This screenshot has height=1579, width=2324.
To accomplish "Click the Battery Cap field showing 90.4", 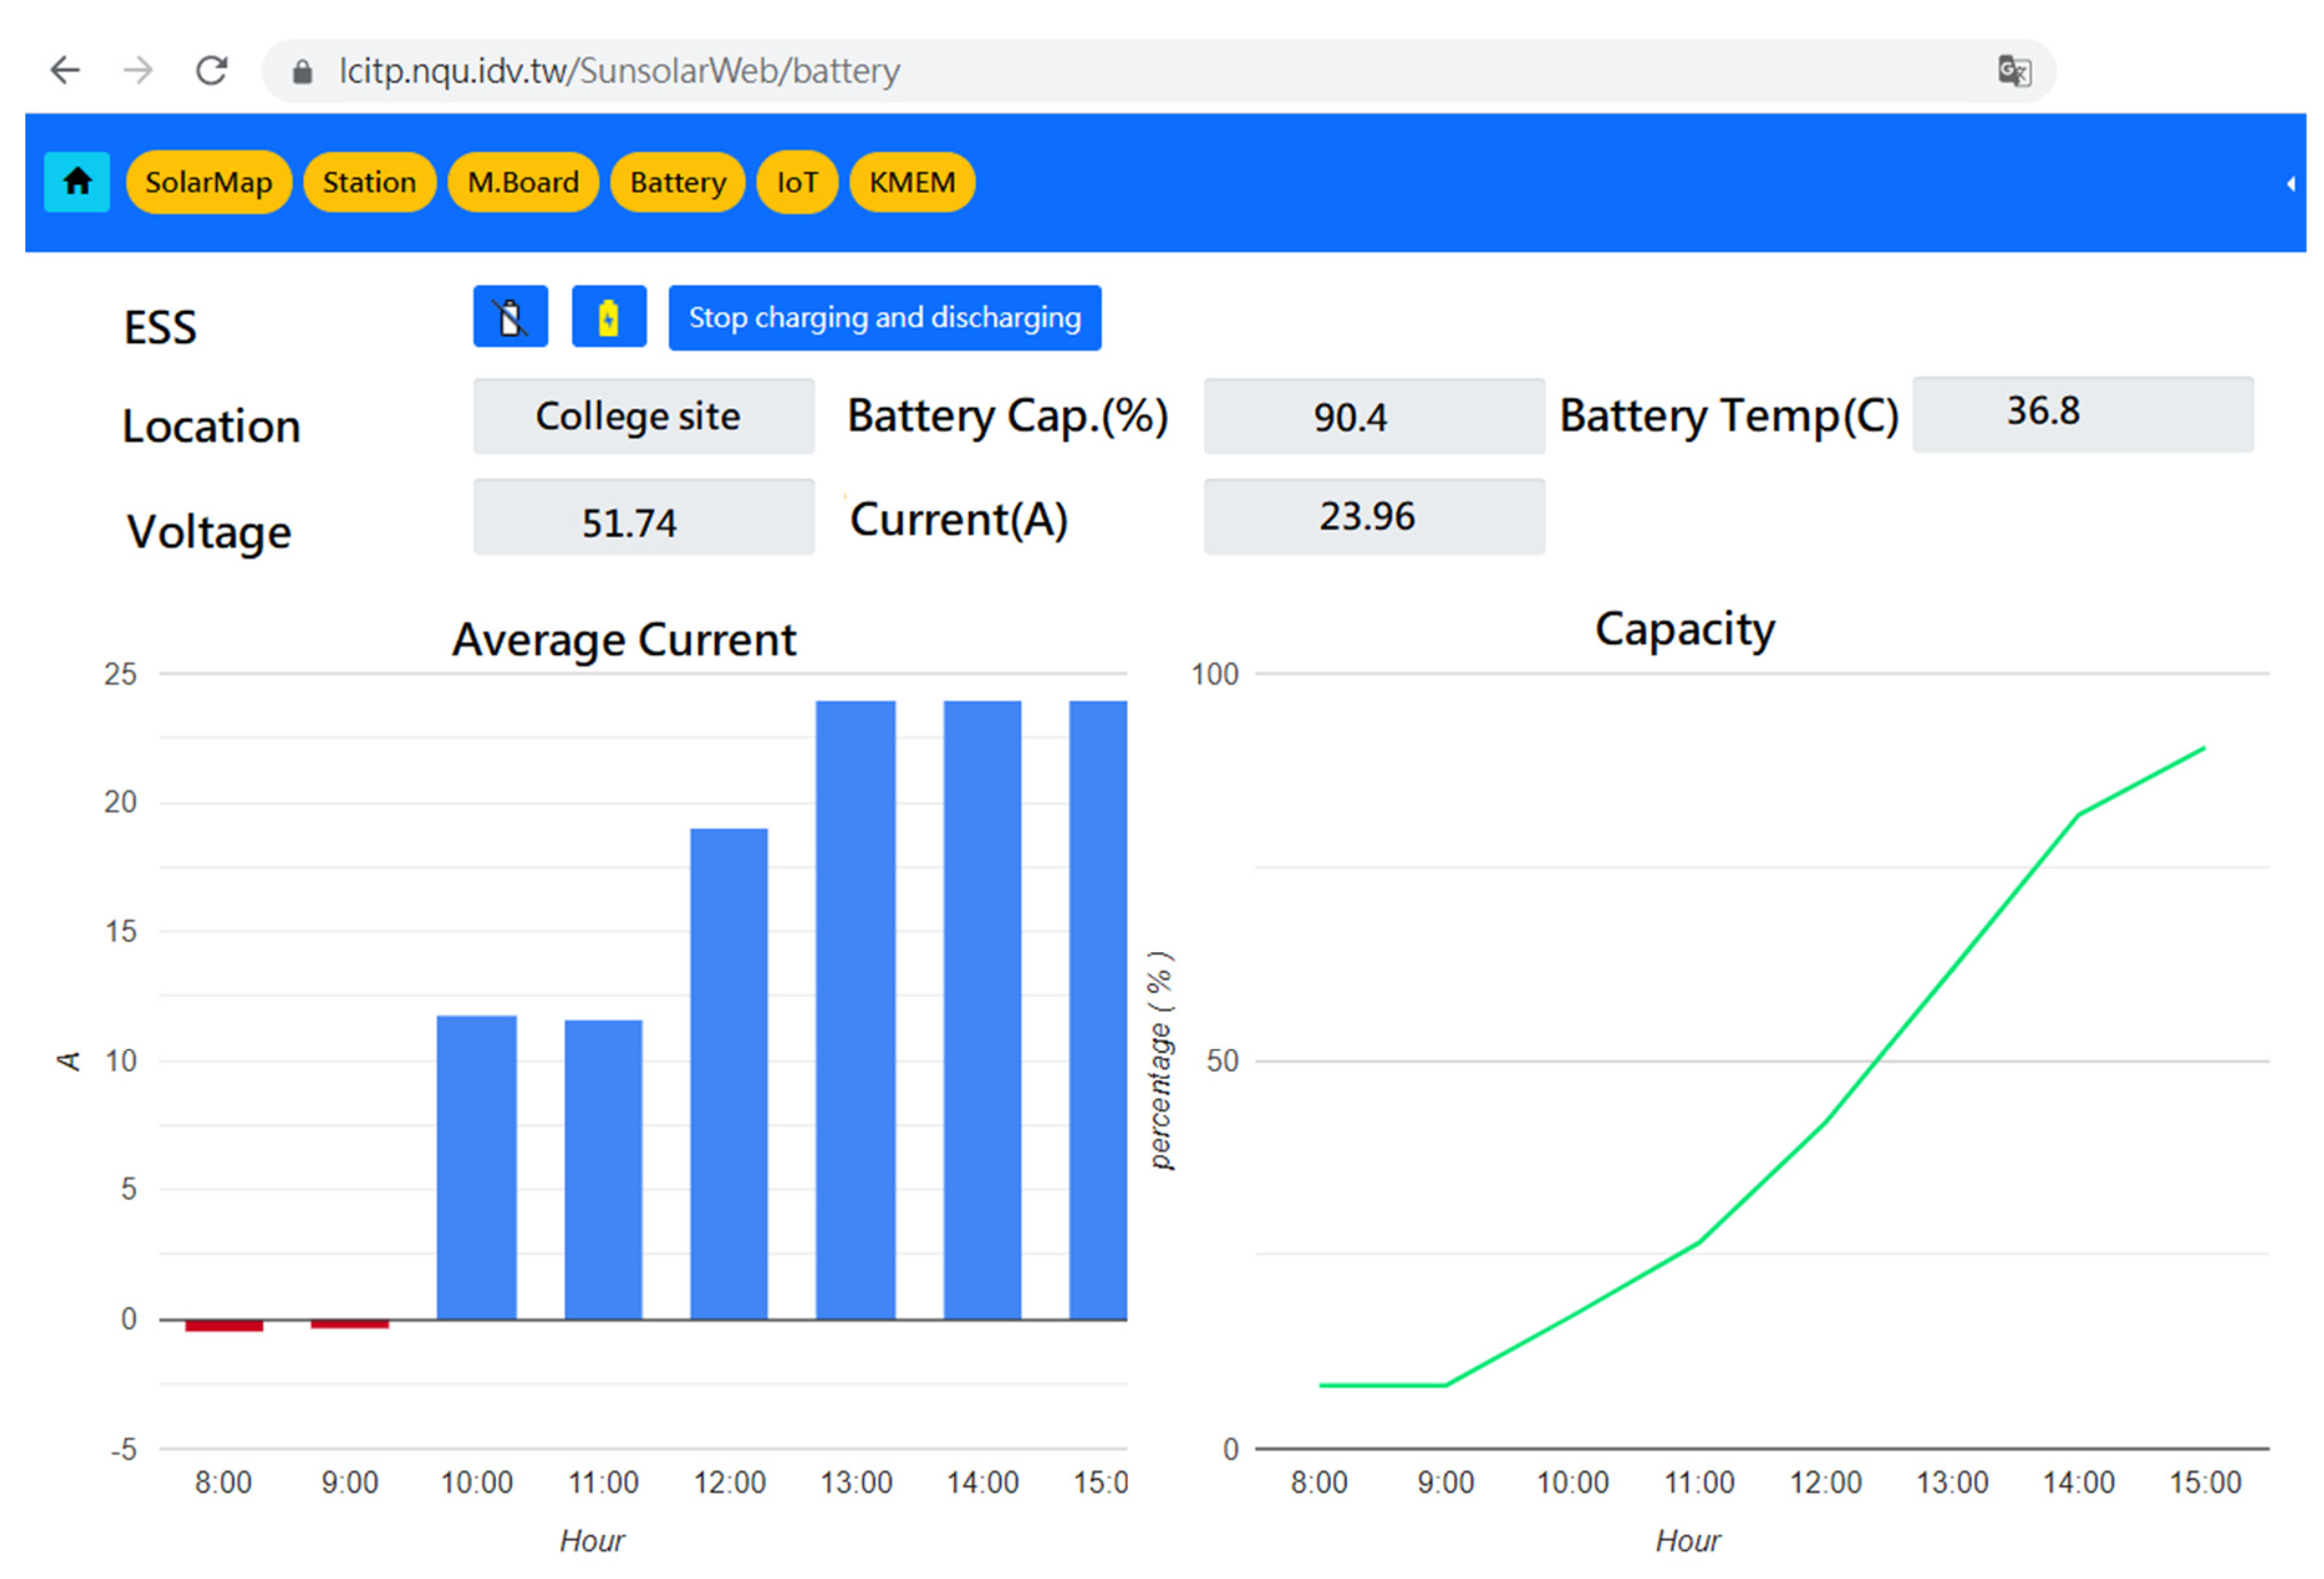I will 1373,417.
